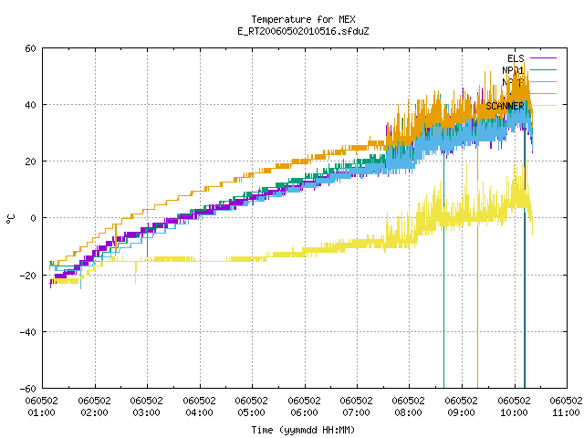Screen dimensions: 584x438
Task: Click the y-axis tick label 40
Action: pos(30,105)
